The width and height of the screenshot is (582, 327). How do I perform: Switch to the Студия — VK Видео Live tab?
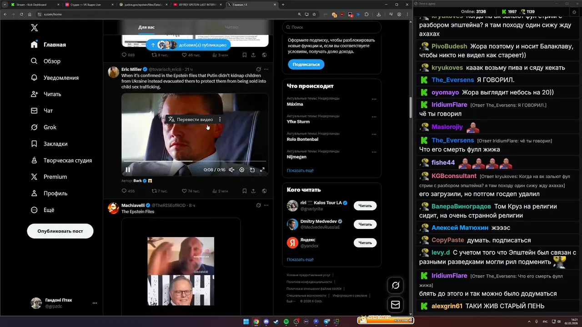pos(90,5)
